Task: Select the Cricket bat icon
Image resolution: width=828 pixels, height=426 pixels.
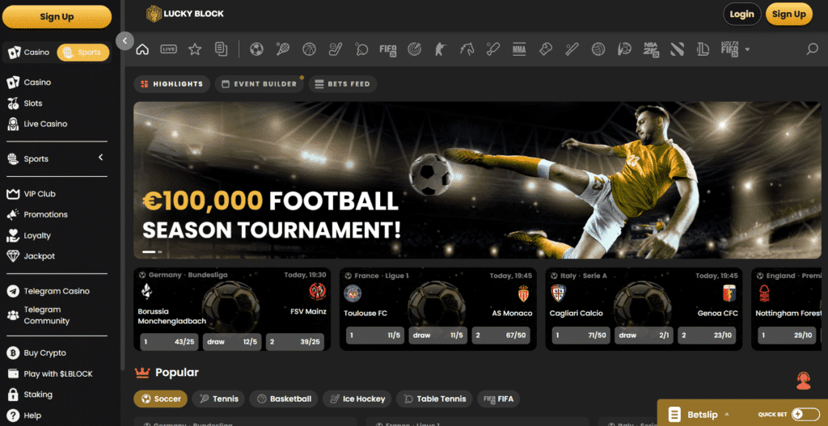Action: tap(572, 49)
